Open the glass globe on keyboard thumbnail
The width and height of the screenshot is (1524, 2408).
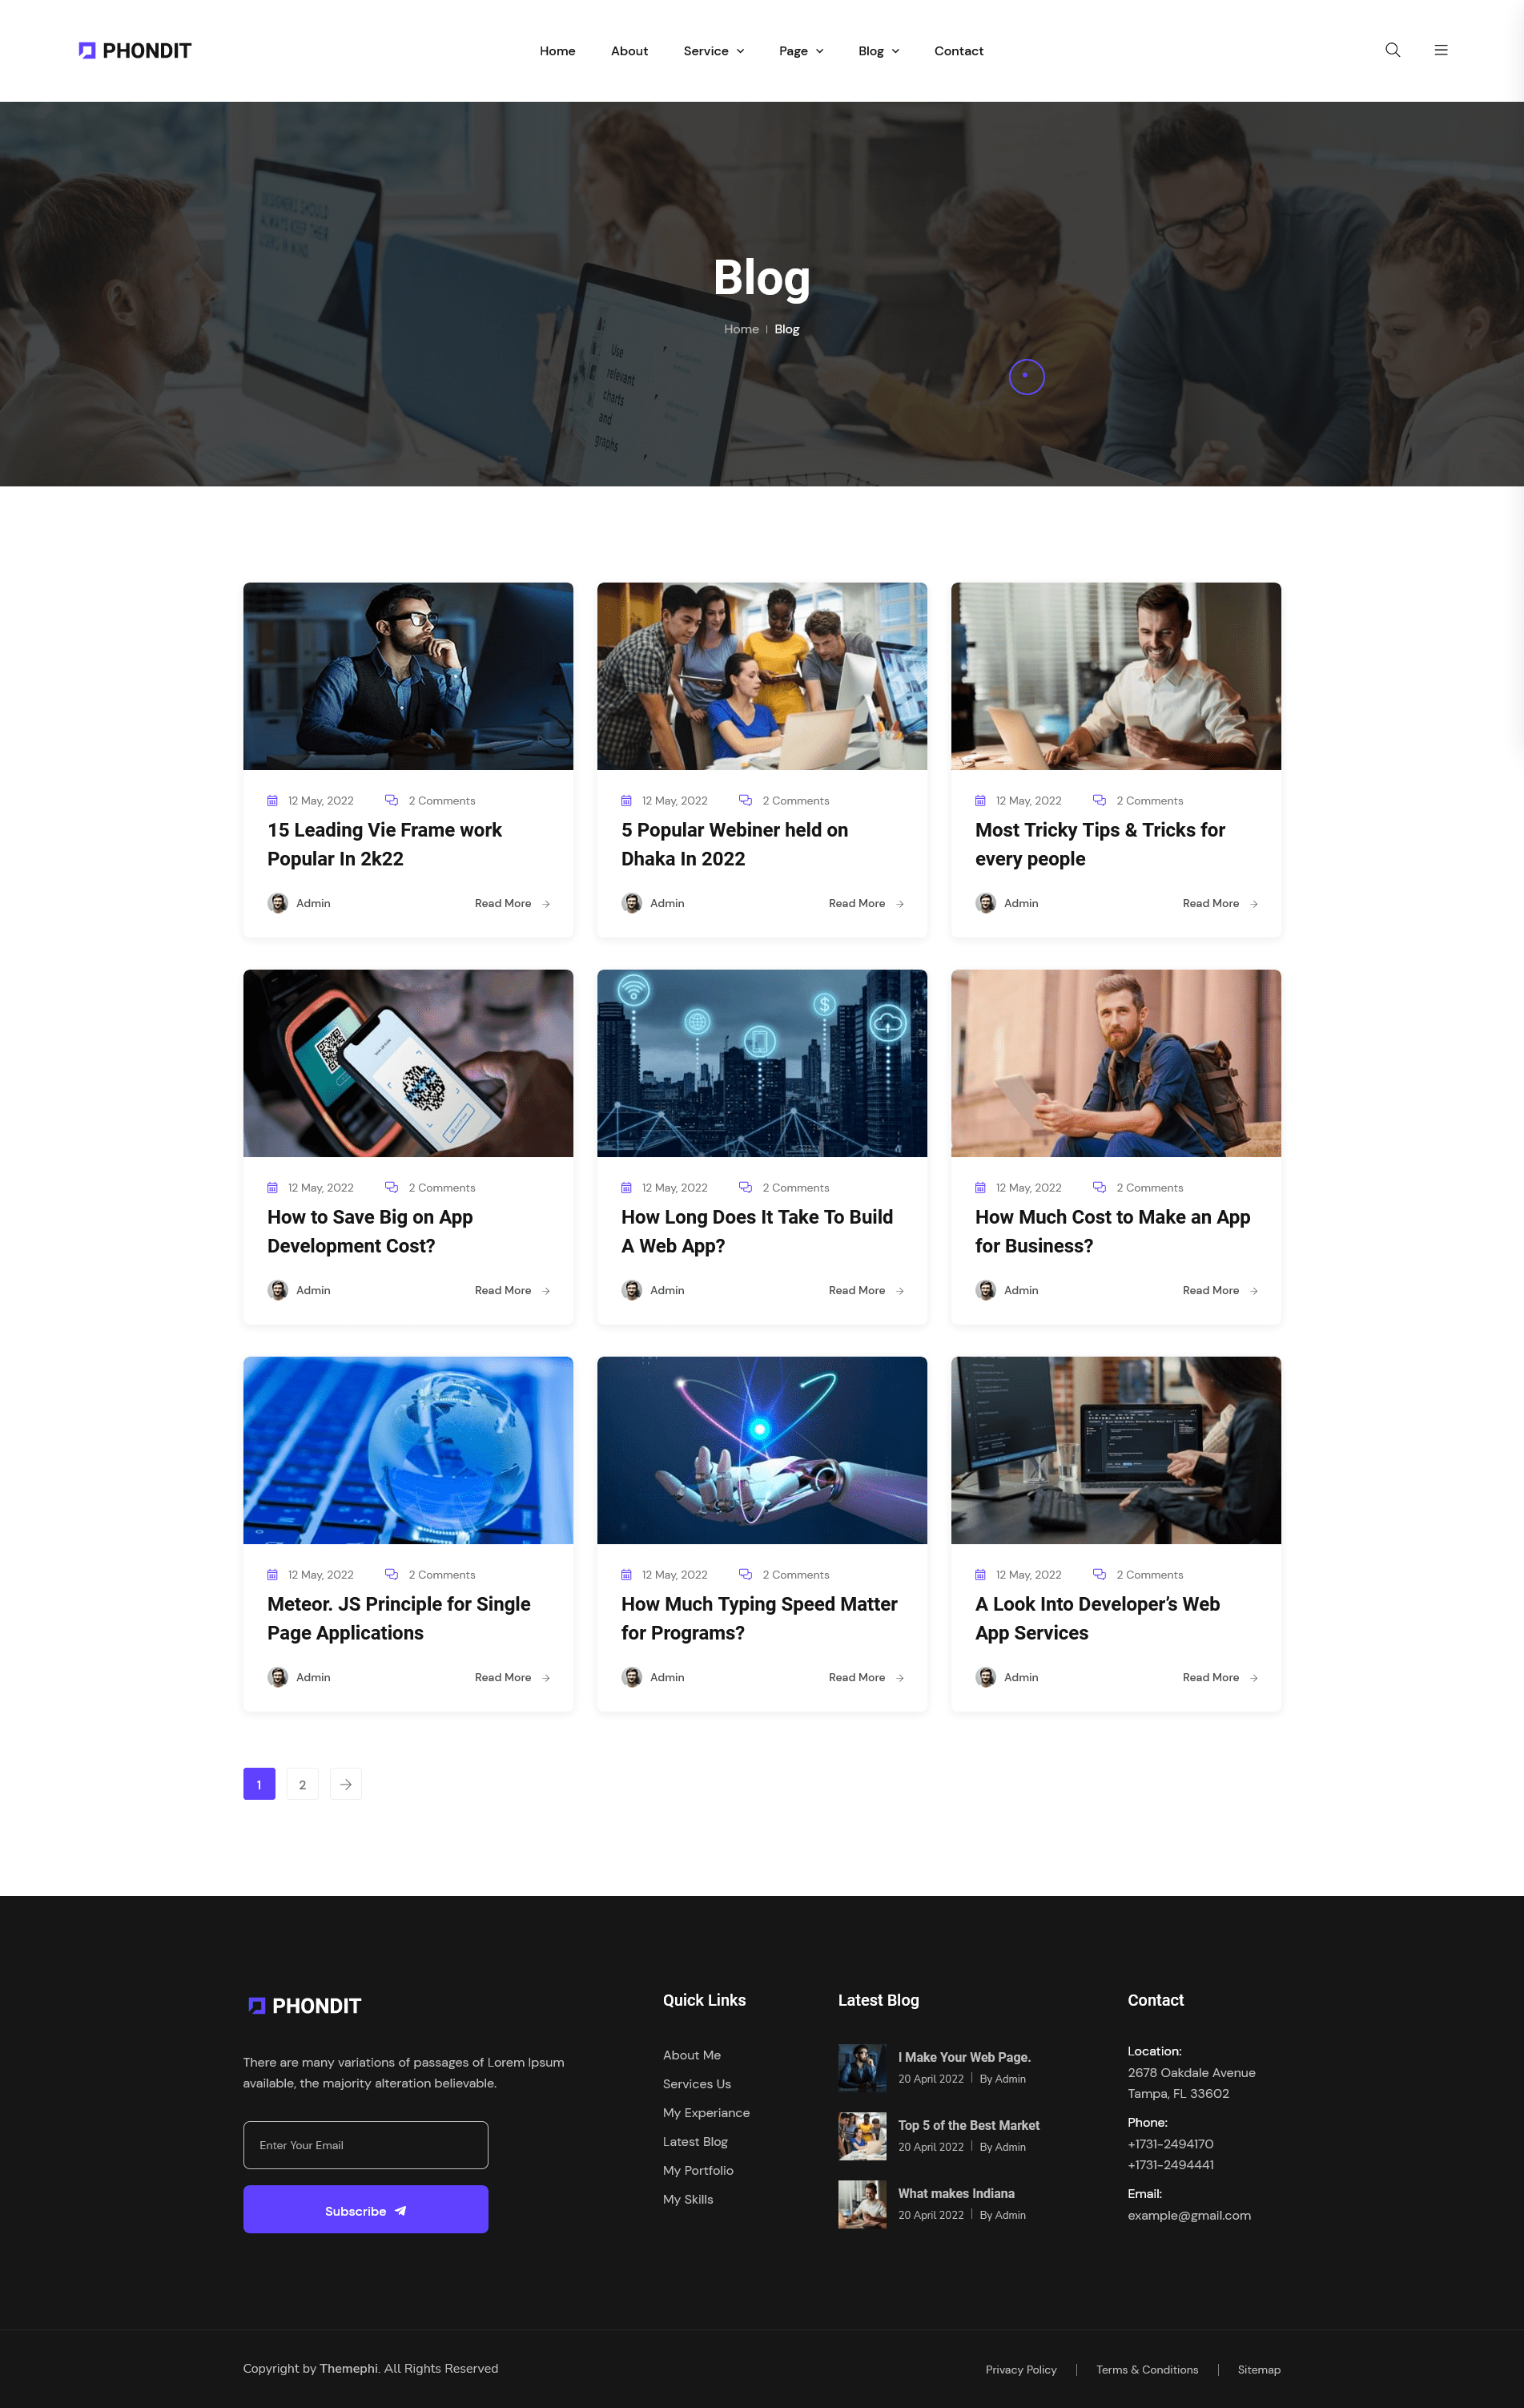click(x=408, y=1450)
